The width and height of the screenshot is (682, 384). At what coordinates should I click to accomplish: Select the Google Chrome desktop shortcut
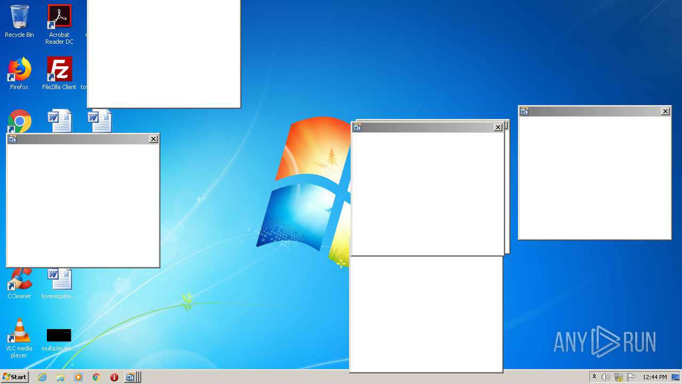(x=19, y=121)
